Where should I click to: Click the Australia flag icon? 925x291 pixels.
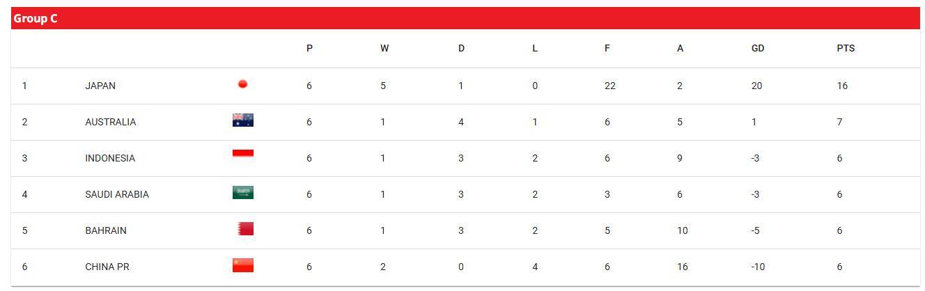(243, 120)
